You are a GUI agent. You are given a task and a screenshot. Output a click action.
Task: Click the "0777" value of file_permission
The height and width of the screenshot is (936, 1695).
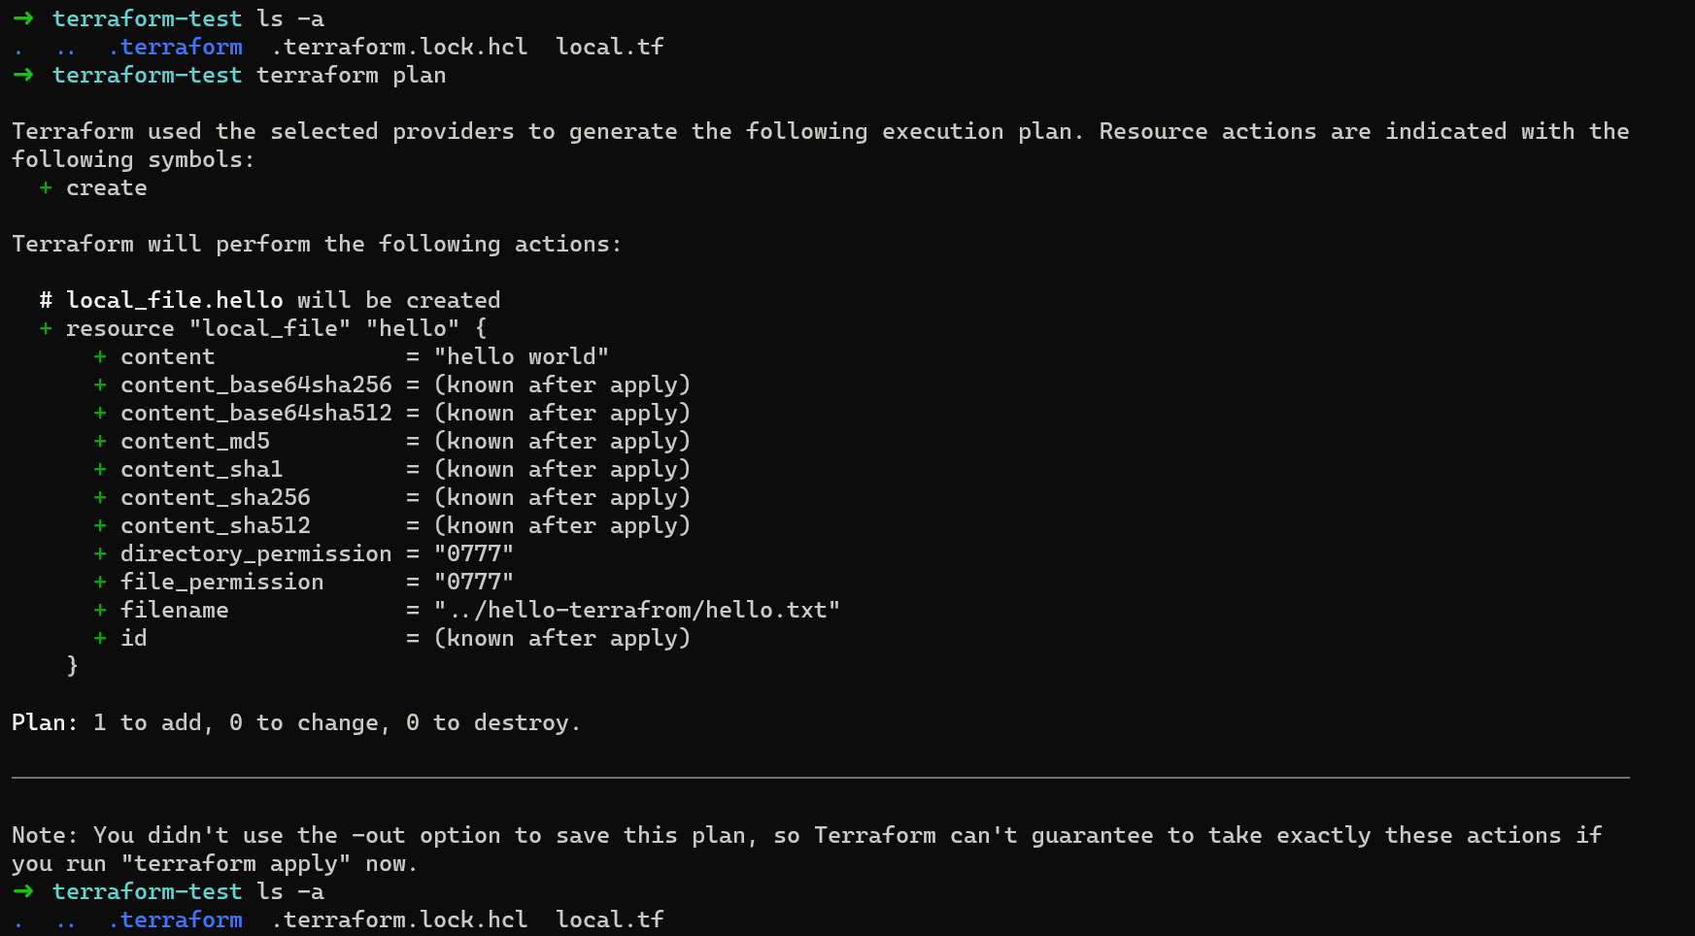473,582
